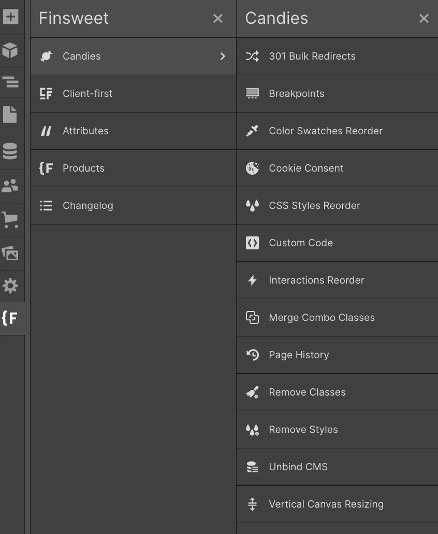Open the Cookie Consent tool
Image resolution: width=438 pixels, height=534 pixels.
point(338,168)
